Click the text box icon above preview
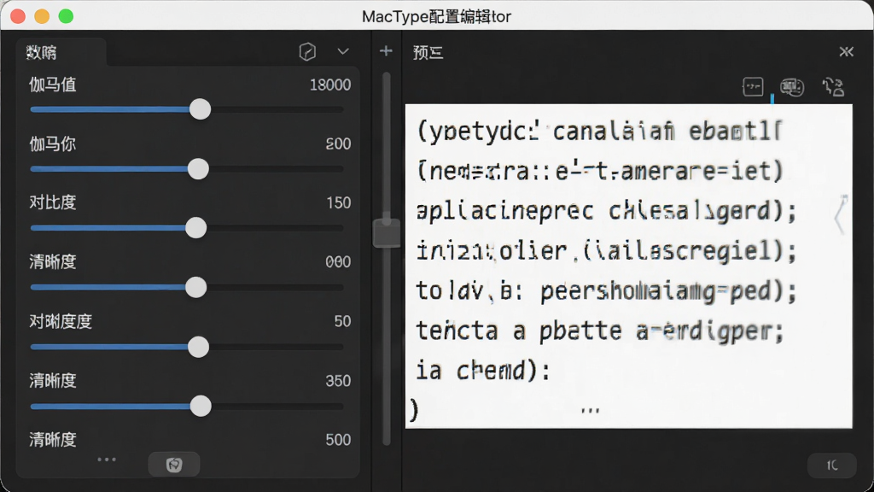 (x=753, y=86)
